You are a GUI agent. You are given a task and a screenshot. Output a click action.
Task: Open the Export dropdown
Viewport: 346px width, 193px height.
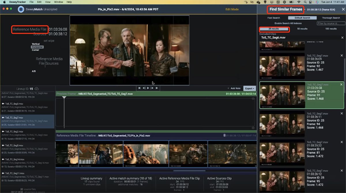(249, 89)
